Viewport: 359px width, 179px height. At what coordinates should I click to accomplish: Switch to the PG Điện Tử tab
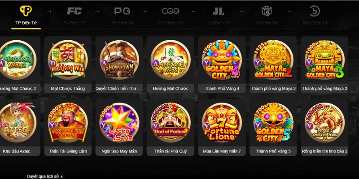click(122, 16)
